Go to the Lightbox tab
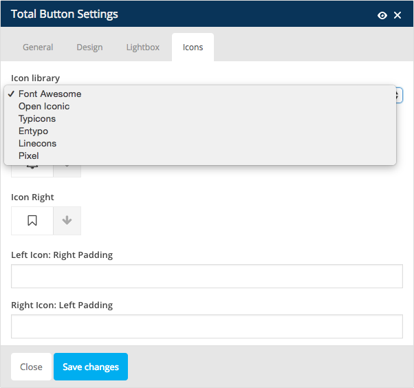414x388 pixels. [x=142, y=47]
